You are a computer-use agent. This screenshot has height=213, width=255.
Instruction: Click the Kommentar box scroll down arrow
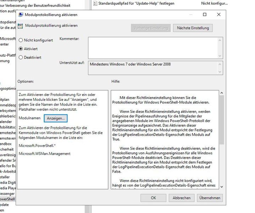(220, 56)
